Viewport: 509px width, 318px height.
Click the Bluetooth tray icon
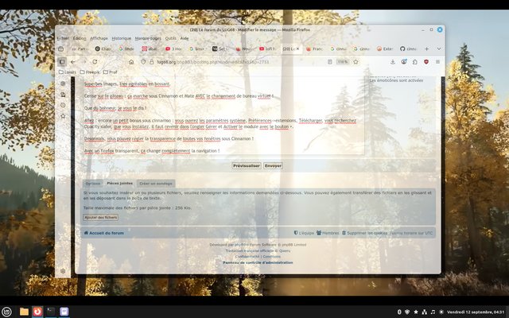[398, 311]
